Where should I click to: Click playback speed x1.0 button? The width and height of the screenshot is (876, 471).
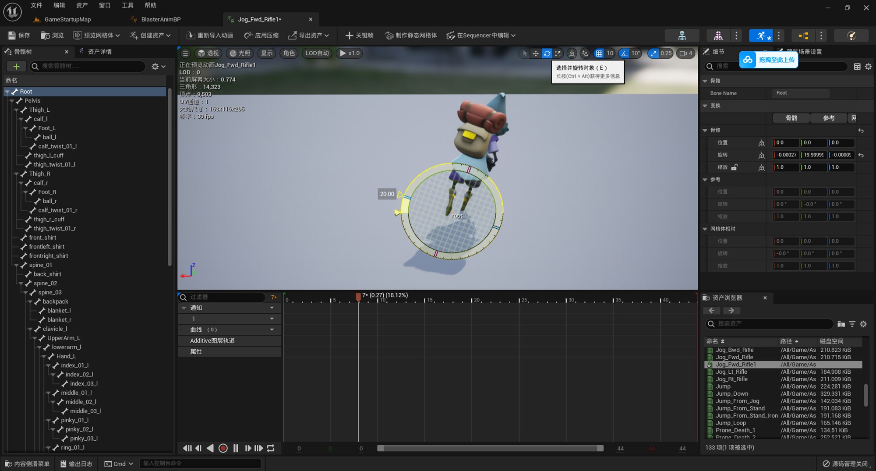[350, 53]
